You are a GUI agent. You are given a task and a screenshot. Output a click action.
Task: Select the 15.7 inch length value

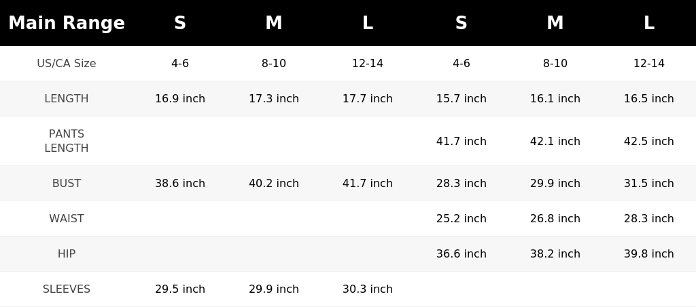pos(462,99)
